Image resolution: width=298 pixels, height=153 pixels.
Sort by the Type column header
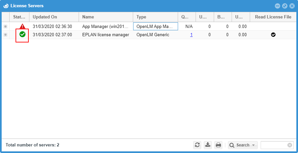(155, 17)
